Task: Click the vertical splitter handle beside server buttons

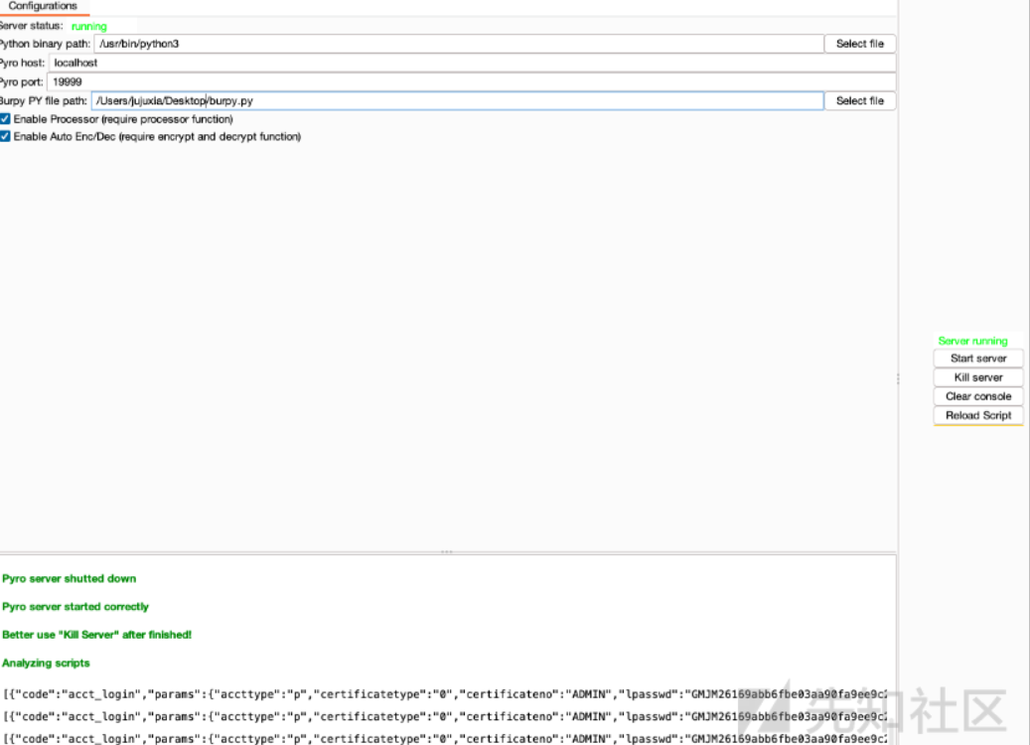Action: tap(898, 379)
